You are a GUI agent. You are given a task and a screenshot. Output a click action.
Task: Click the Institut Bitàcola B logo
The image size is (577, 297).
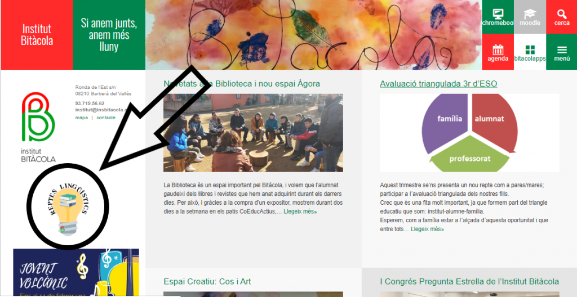[38, 127]
